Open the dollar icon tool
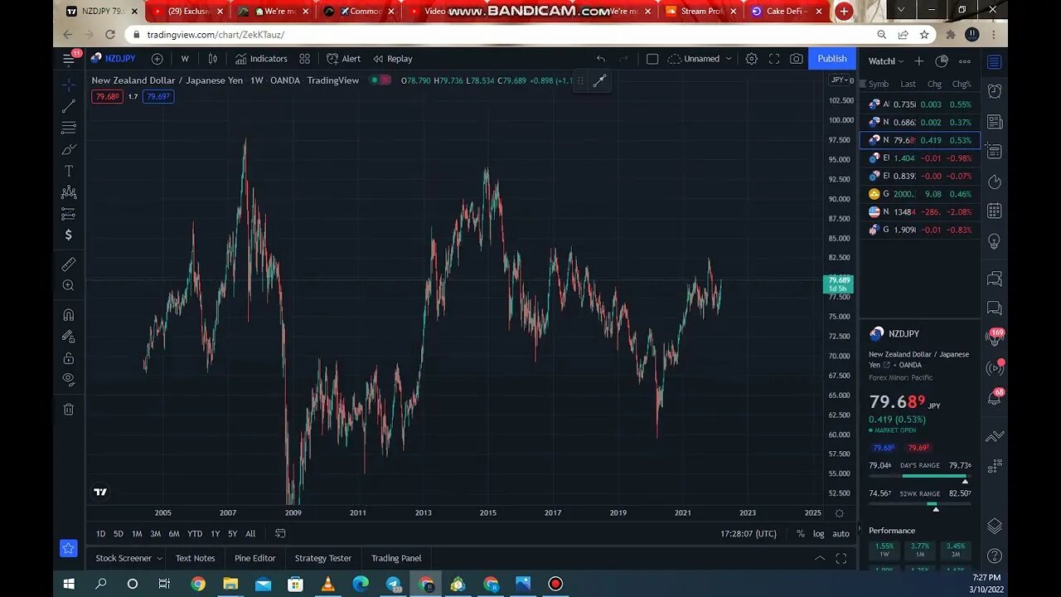This screenshot has height=597, width=1061. [x=69, y=235]
